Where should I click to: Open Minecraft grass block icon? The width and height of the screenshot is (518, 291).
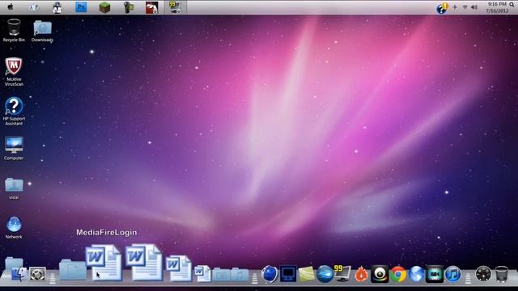tap(104, 7)
